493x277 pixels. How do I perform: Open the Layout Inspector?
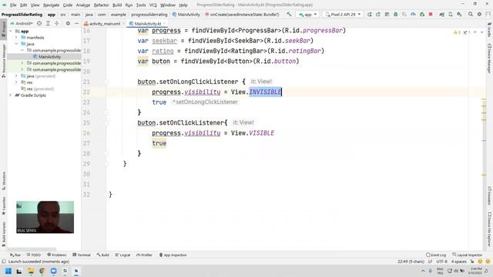pyautogui.click(x=468, y=255)
